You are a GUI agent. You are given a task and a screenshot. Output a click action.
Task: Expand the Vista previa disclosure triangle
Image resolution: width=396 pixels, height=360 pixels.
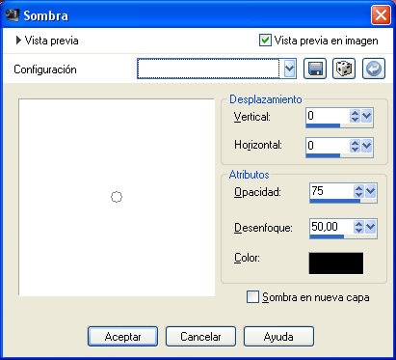(18, 41)
